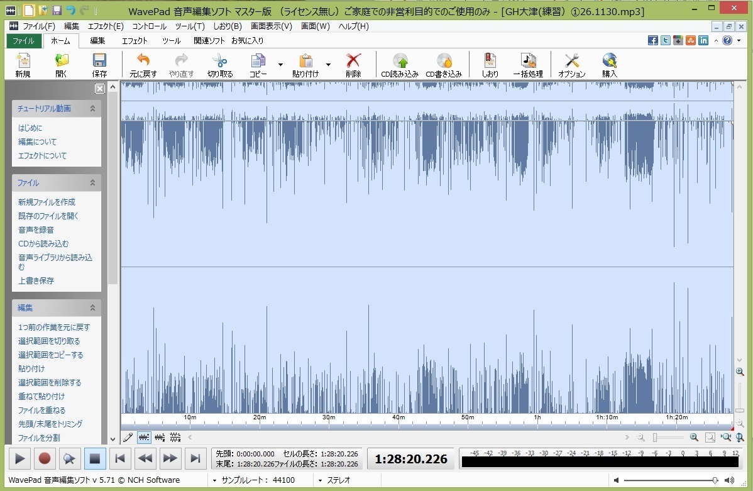Collapse the ファイル sidebar section

92,182
